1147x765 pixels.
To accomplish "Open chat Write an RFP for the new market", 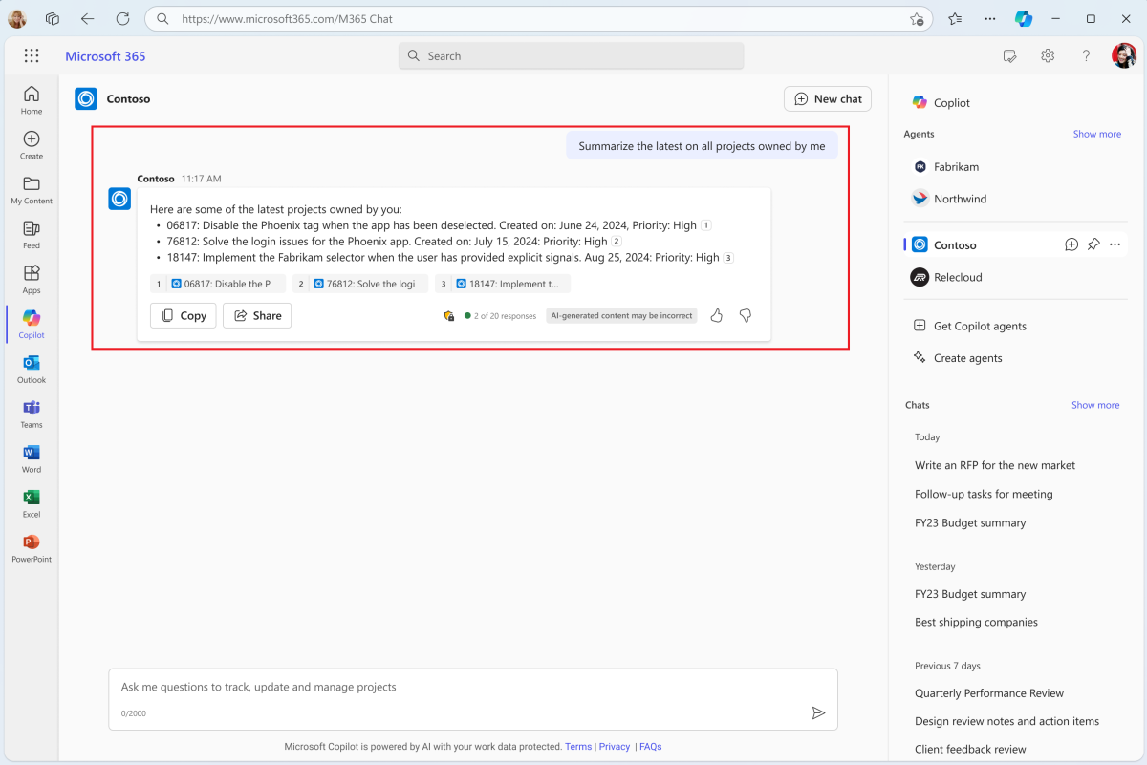I will pos(995,465).
